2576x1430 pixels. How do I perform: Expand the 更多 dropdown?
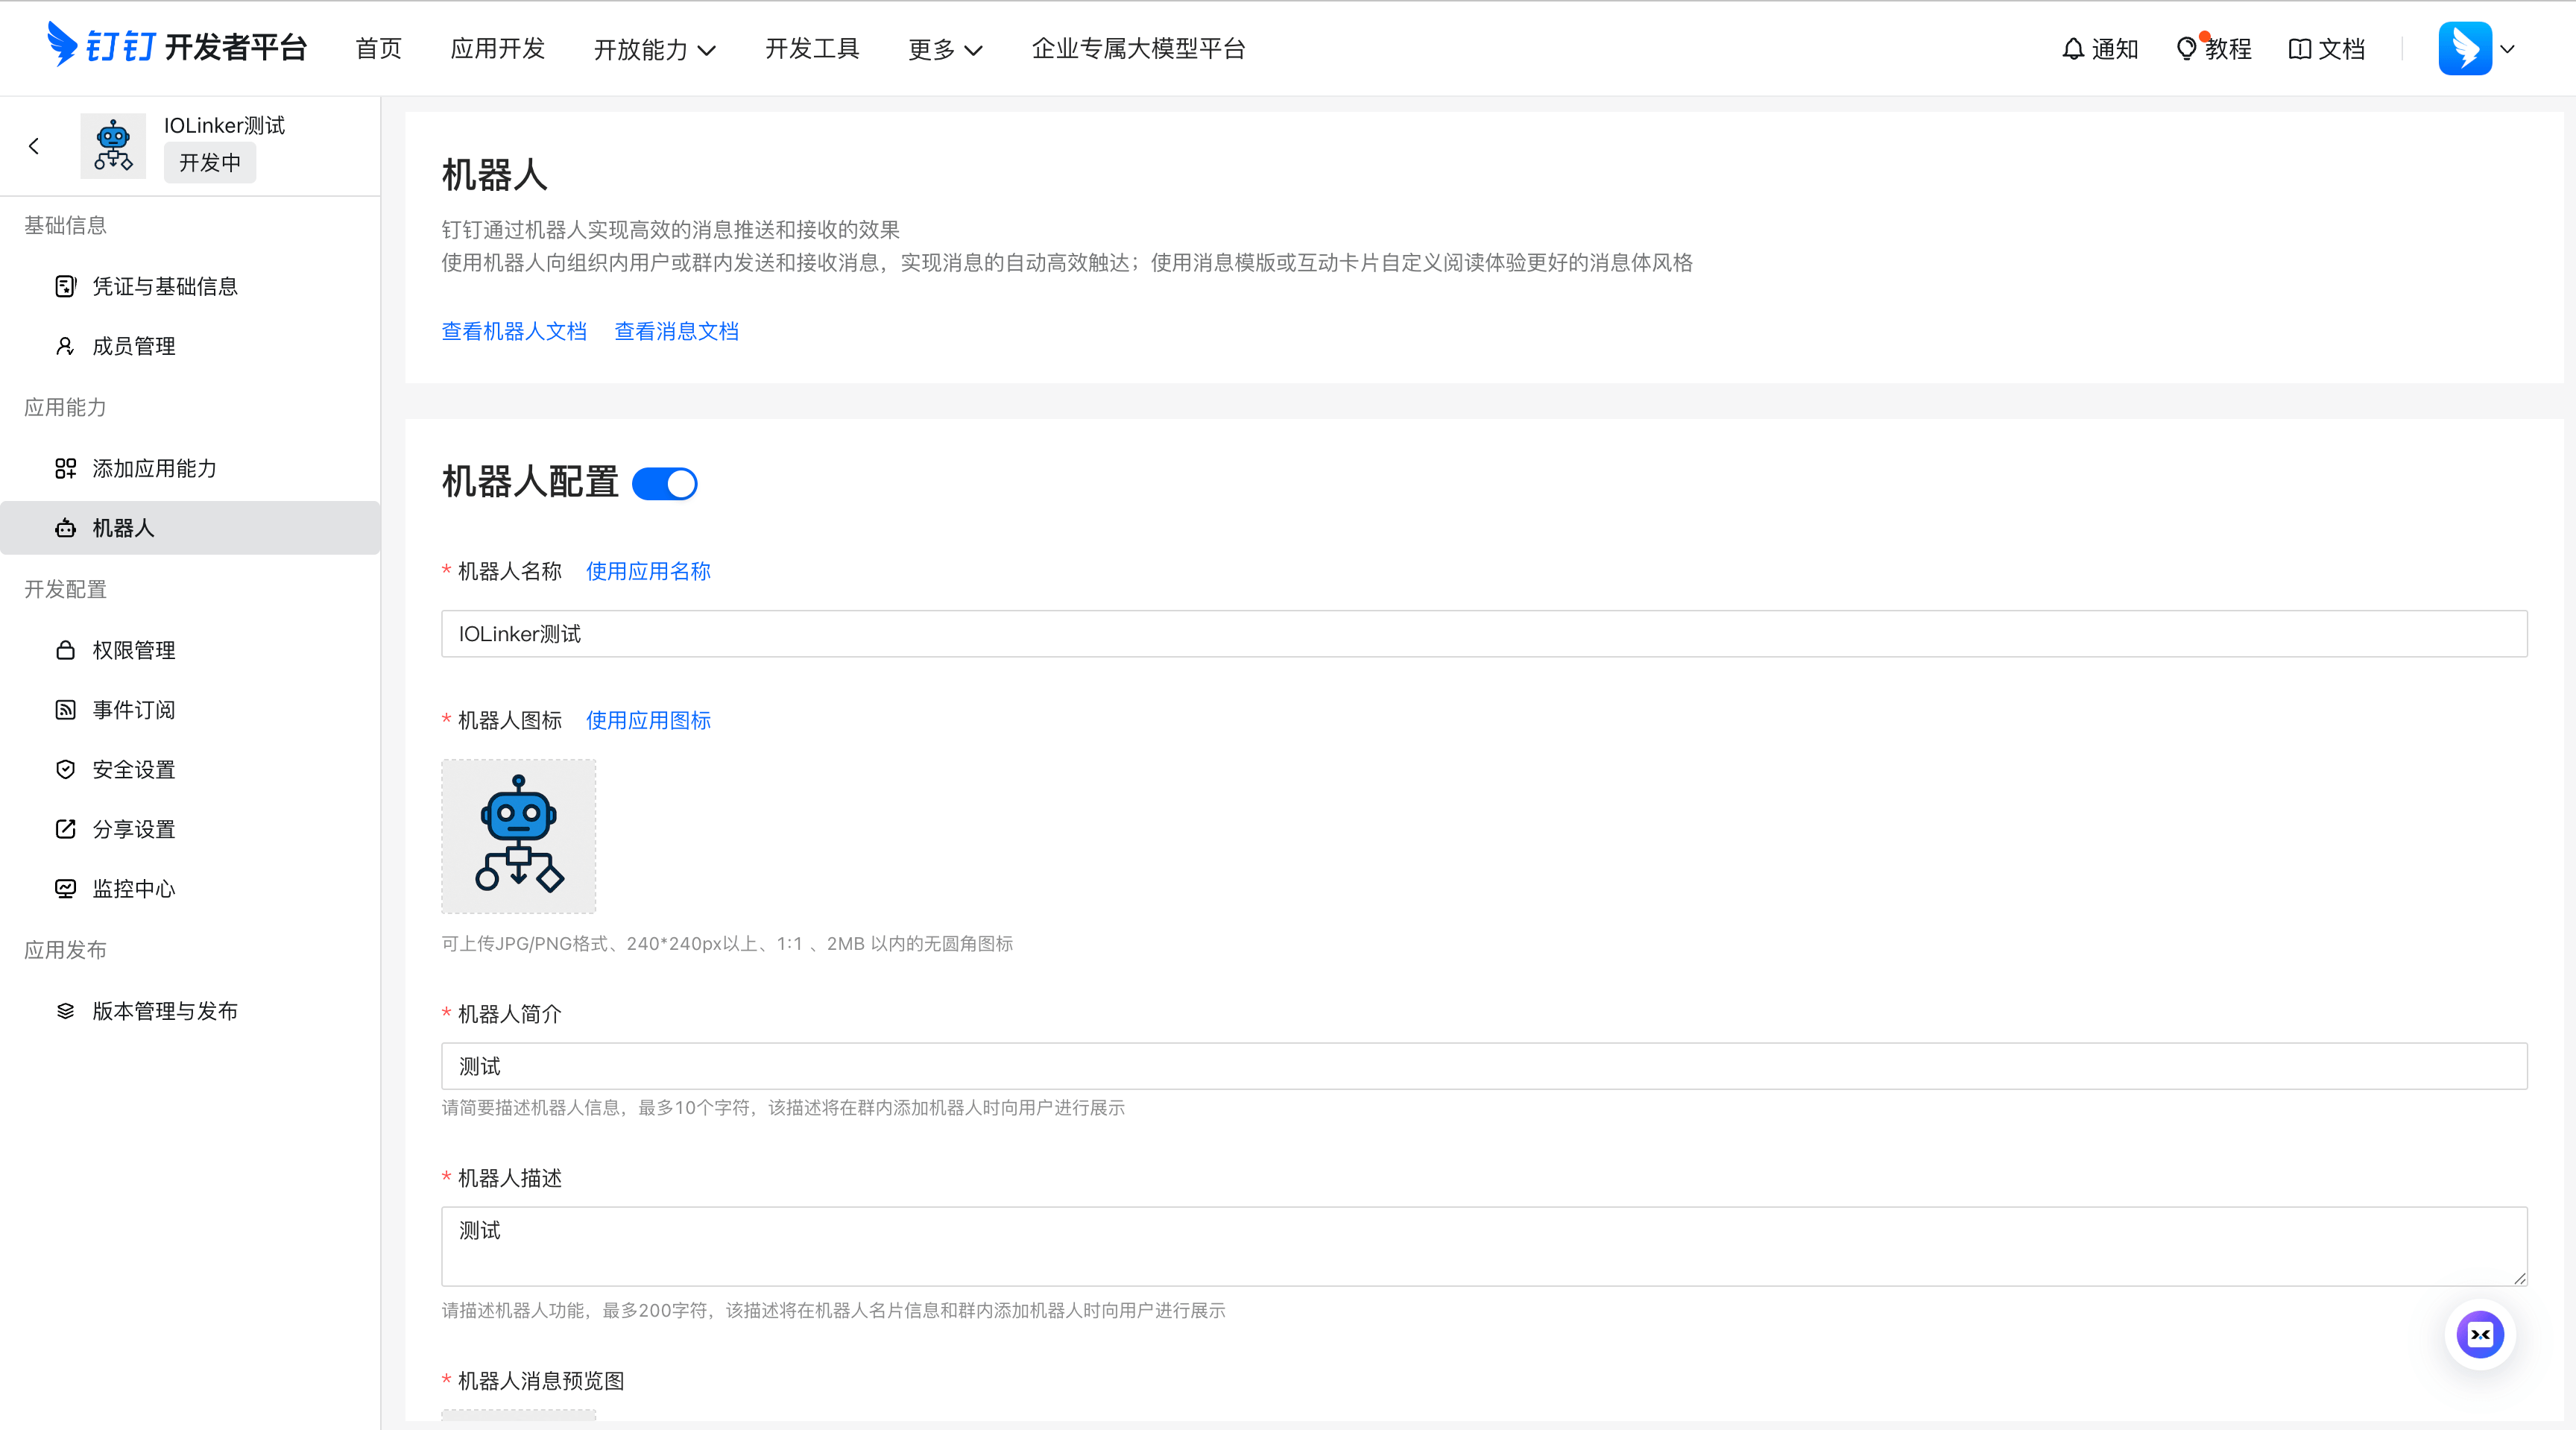944,48
